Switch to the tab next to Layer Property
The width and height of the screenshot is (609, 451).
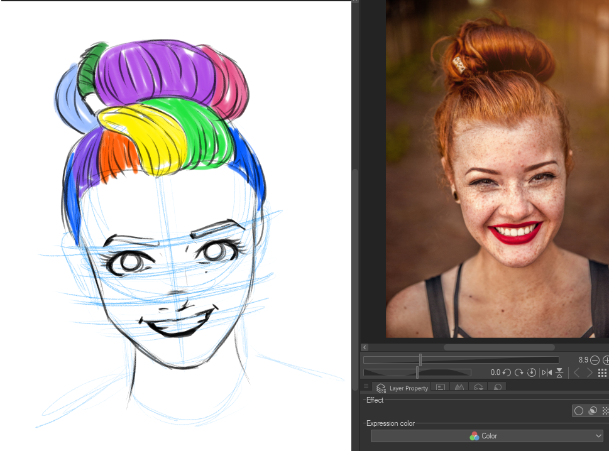[x=441, y=388]
